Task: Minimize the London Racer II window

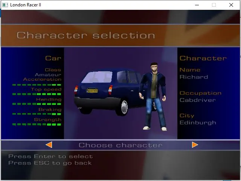Action: (197, 5)
